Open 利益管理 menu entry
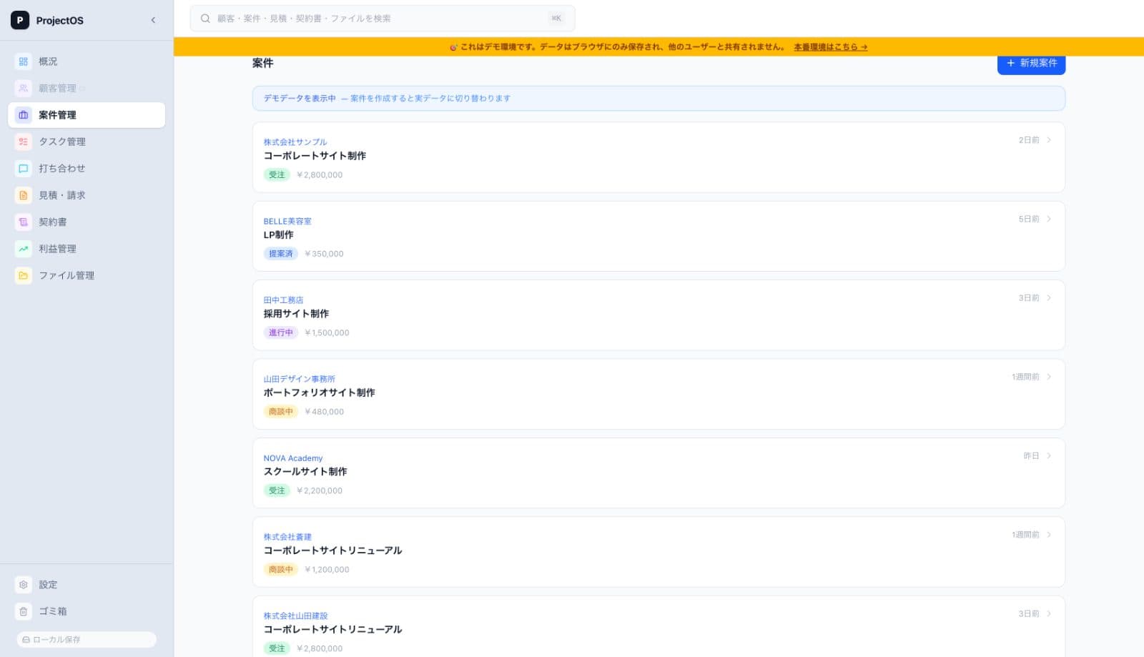The image size is (1144, 657). 87,249
